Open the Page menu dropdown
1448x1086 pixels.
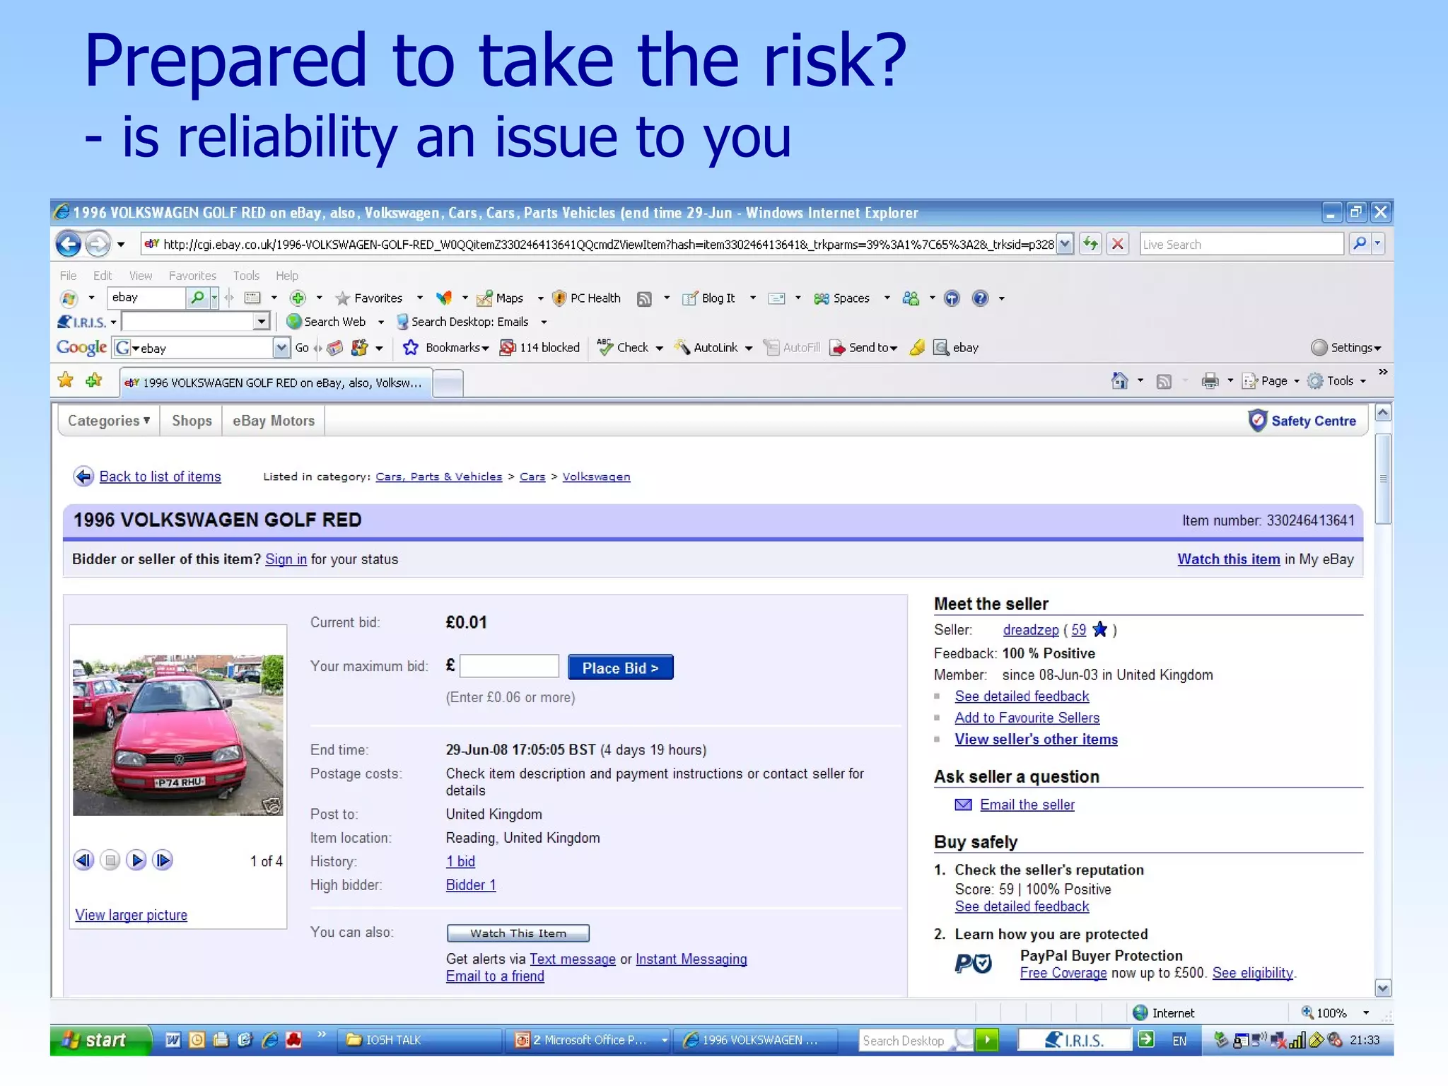pyautogui.click(x=1271, y=381)
